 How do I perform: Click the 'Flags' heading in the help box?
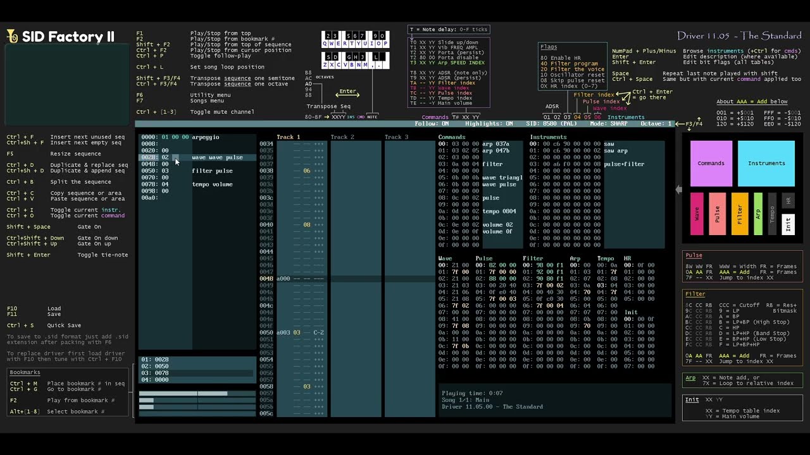tap(549, 47)
